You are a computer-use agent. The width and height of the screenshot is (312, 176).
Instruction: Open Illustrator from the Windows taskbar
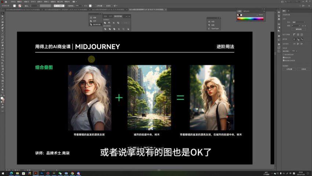click(36, 173)
